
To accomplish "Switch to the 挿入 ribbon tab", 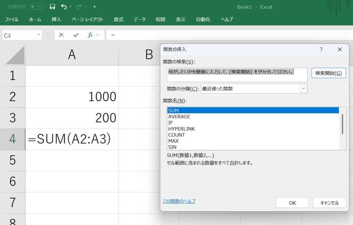I will pos(56,20).
